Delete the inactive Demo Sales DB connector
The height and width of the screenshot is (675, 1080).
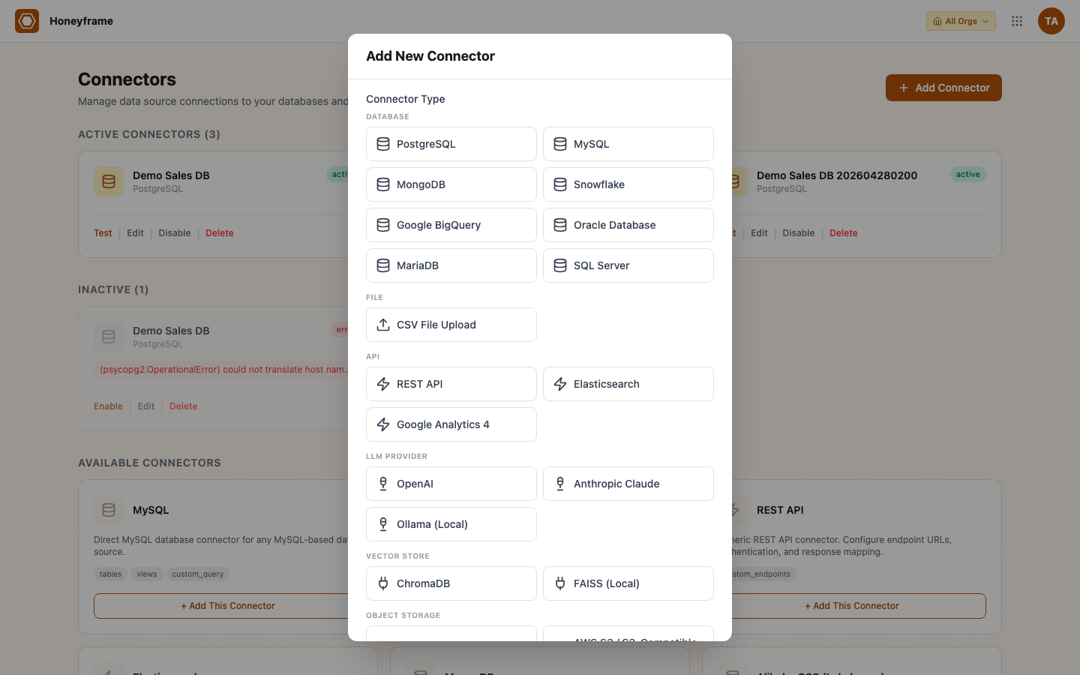click(184, 406)
